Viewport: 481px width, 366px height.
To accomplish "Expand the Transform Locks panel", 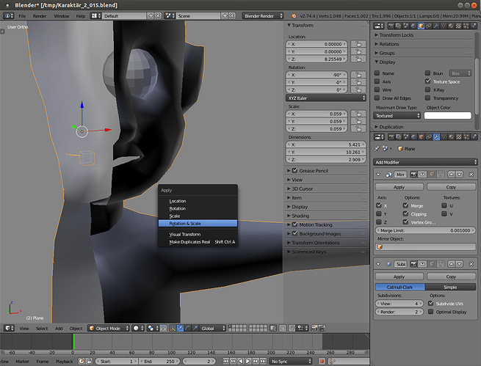I will point(396,35).
